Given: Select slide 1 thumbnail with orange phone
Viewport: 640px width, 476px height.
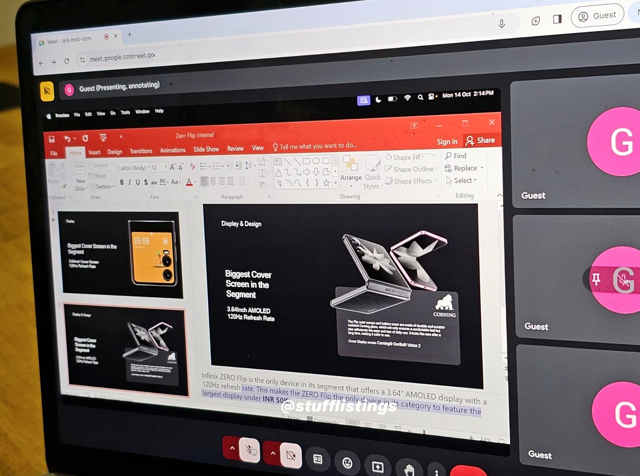Looking at the screenshot, I should click(x=120, y=255).
